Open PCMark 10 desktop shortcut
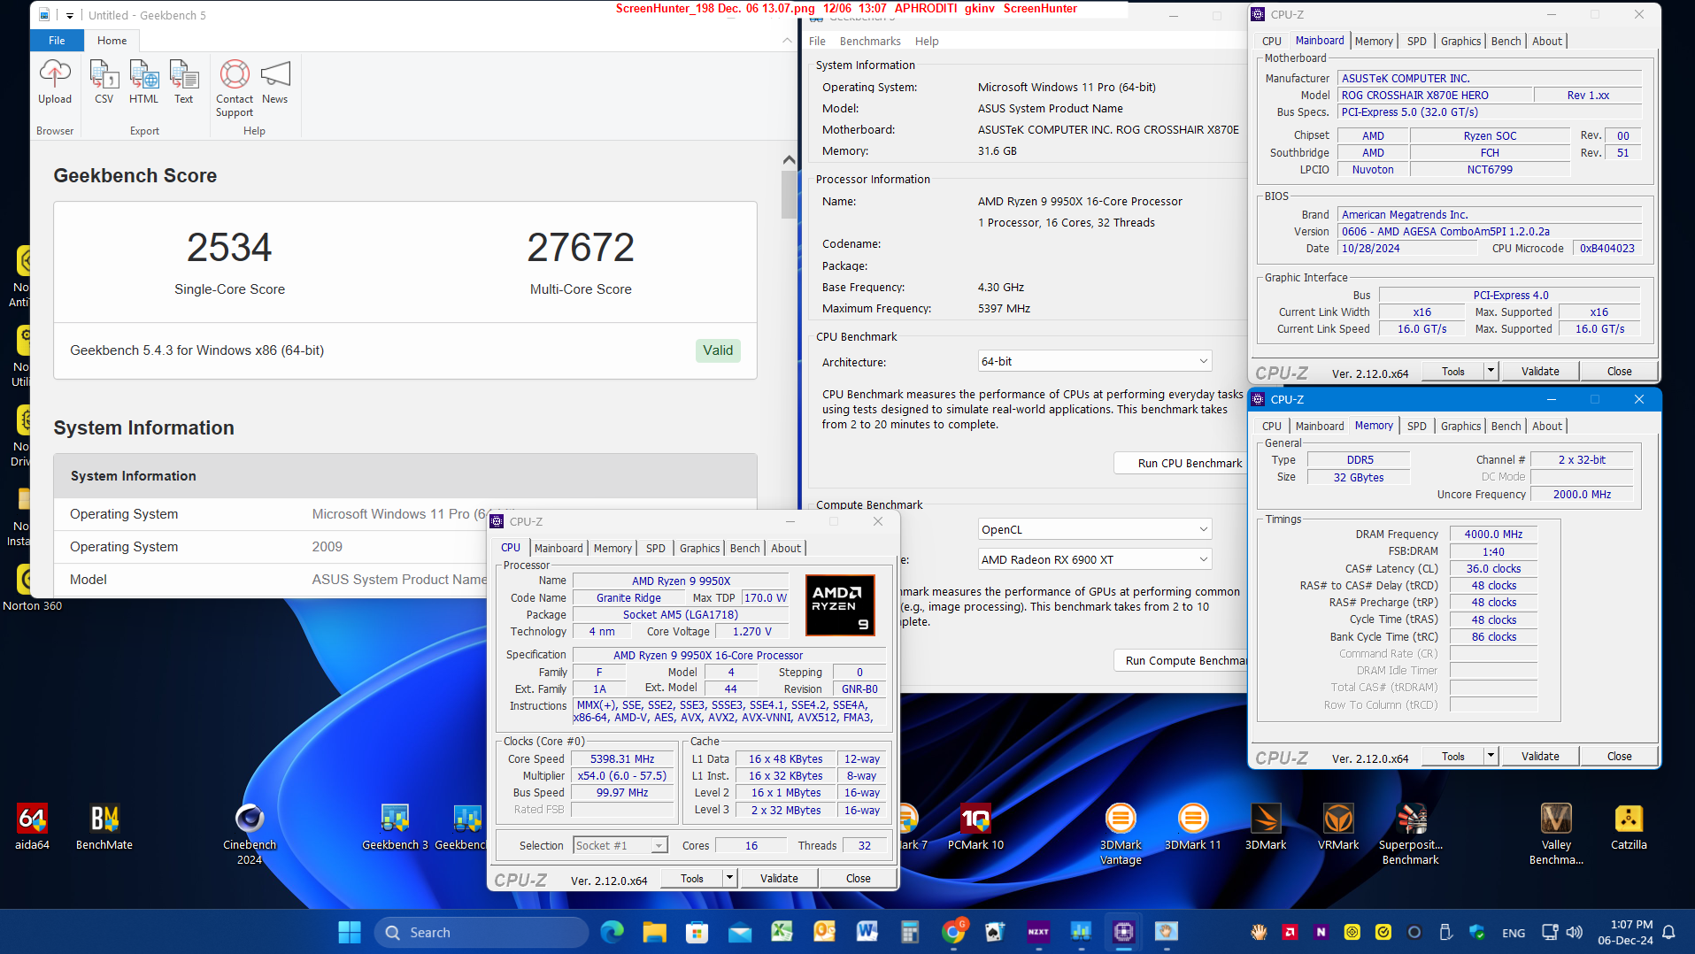This screenshot has height=954, width=1695. click(x=975, y=827)
